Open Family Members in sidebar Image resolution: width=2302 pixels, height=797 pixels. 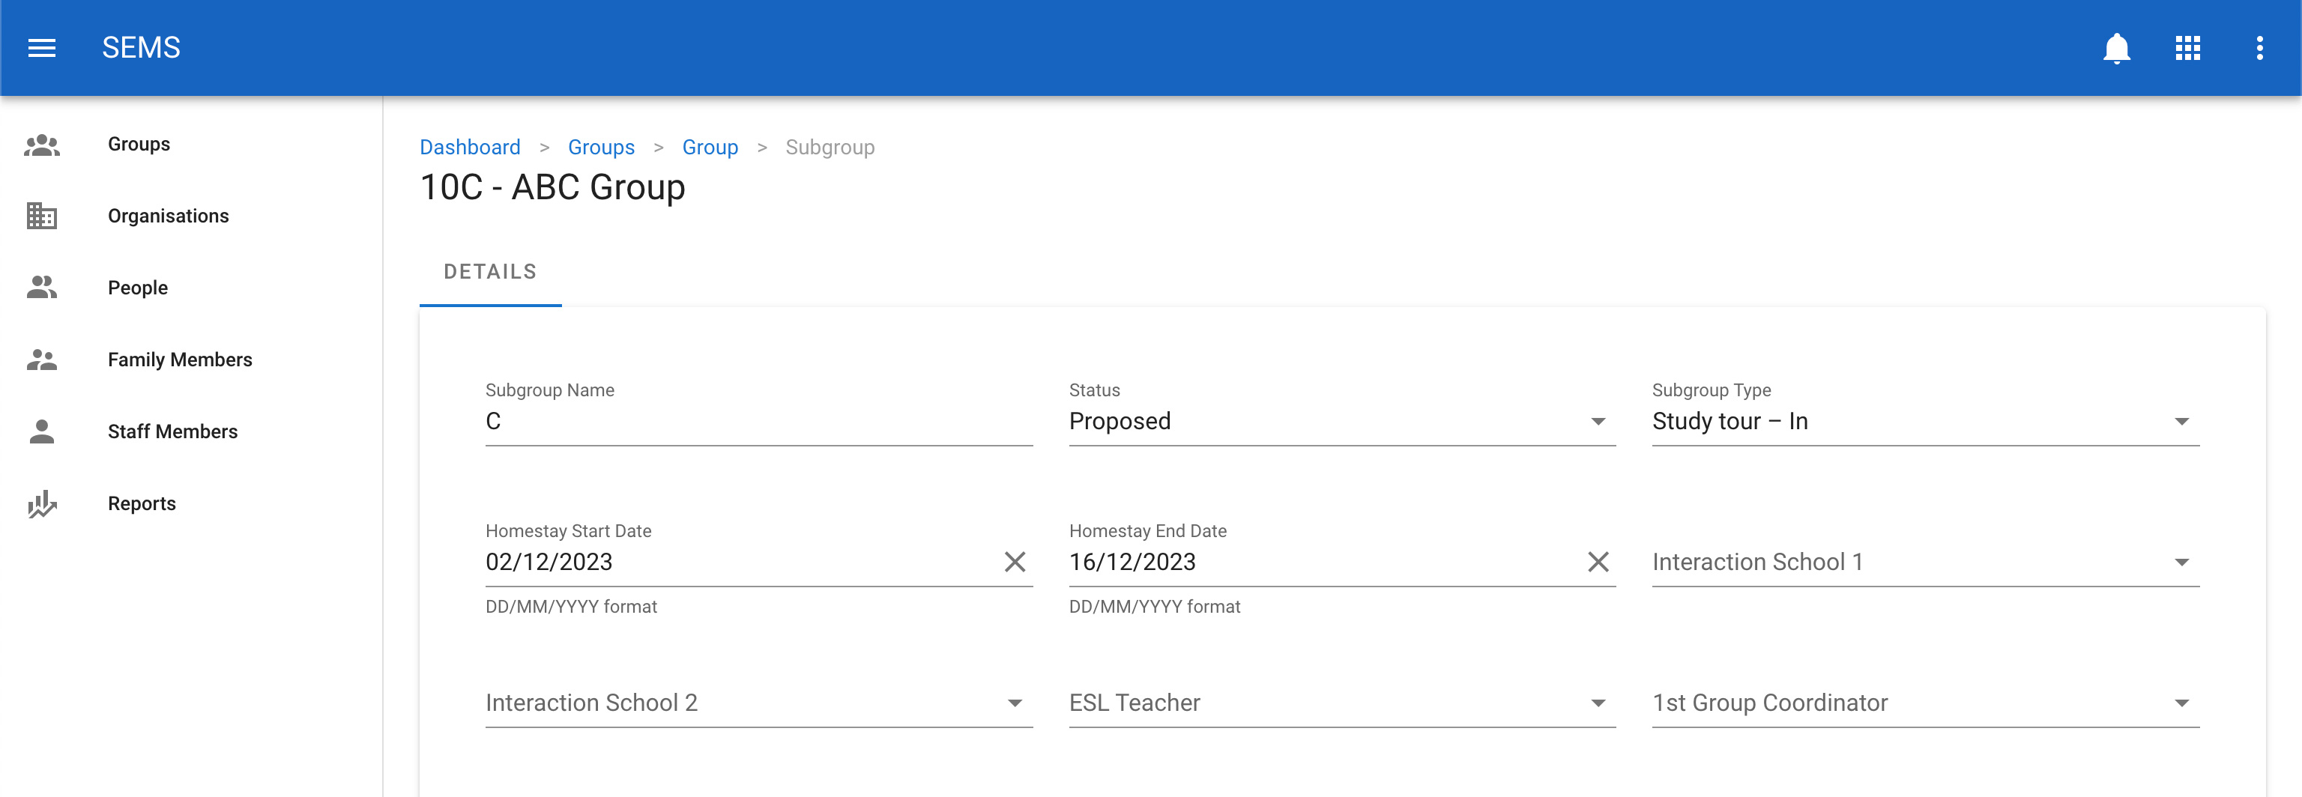click(180, 360)
